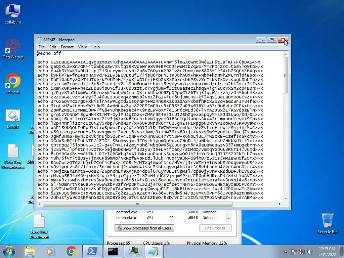
Task: Click Notepad vertical scrollbar up arrow
Action: pos(286,54)
